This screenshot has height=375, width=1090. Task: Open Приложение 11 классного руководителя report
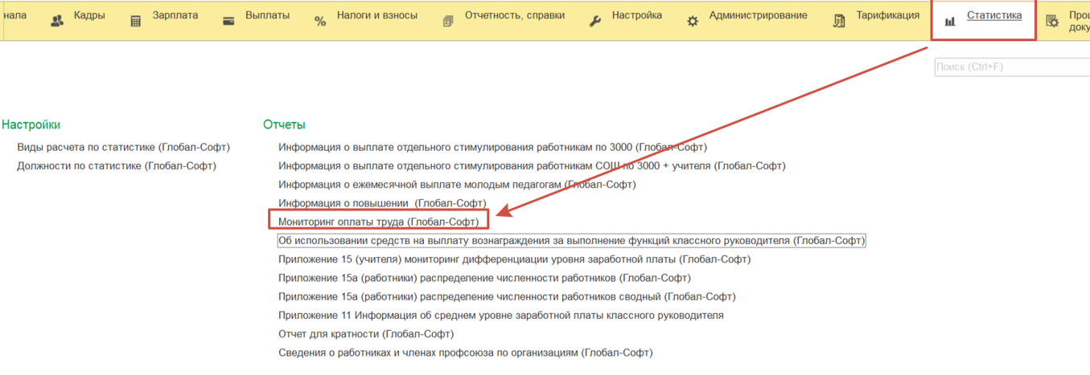click(500, 316)
